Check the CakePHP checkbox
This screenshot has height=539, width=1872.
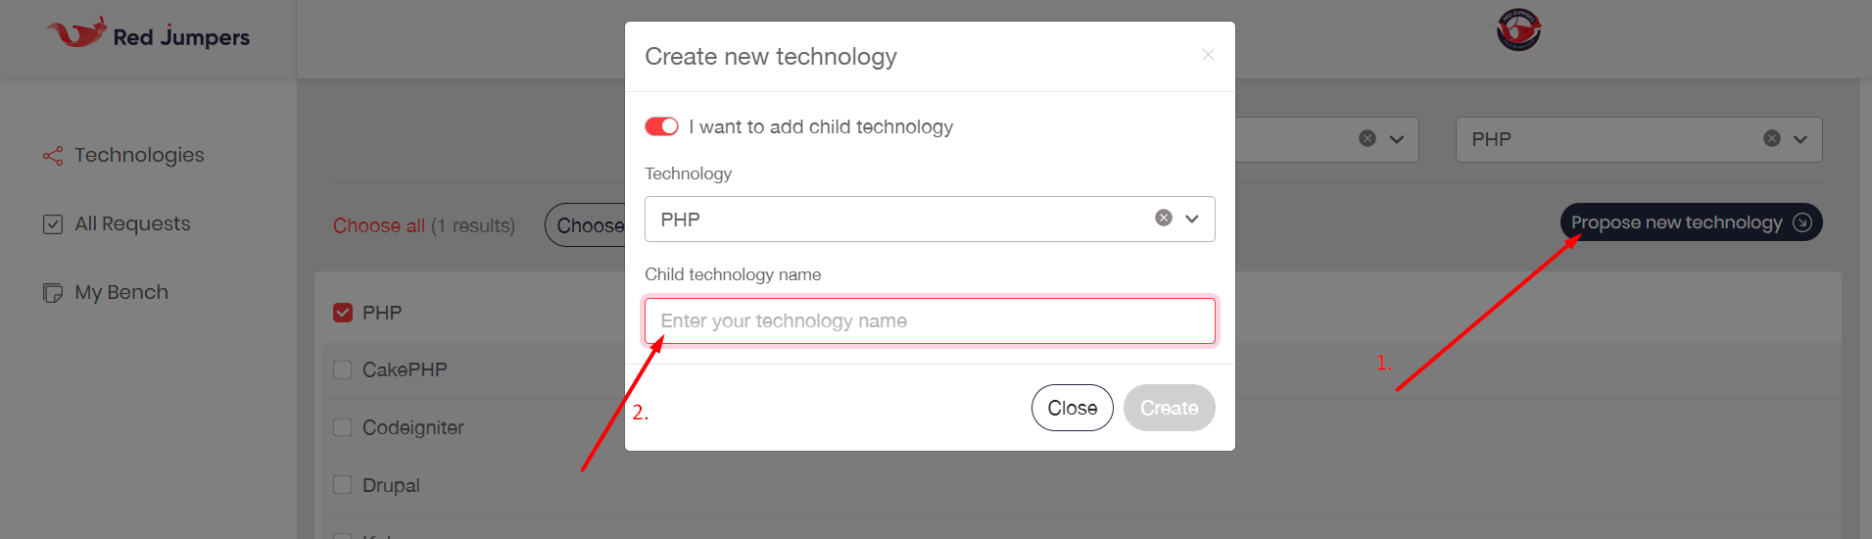pos(342,369)
